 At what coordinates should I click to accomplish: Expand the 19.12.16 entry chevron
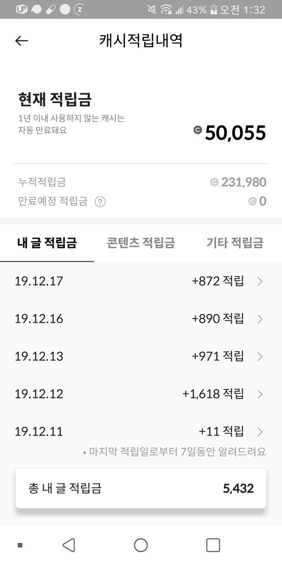(x=260, y=319)
